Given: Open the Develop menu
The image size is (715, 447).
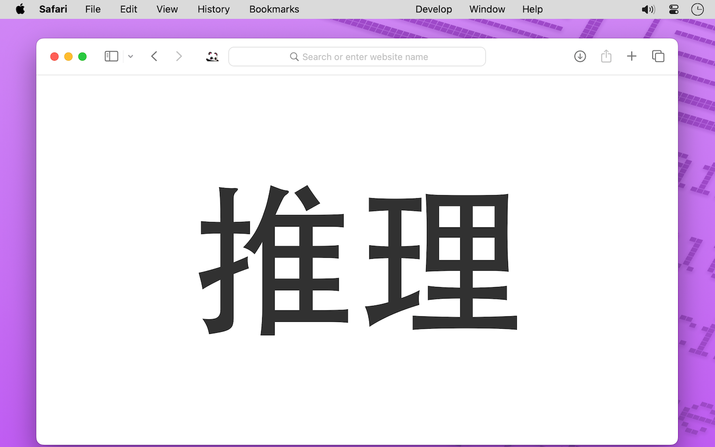Looking at the screenshot, I should [433, 9].
